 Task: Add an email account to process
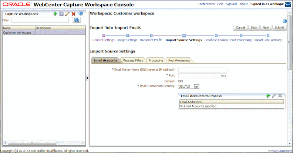[267, 96]
